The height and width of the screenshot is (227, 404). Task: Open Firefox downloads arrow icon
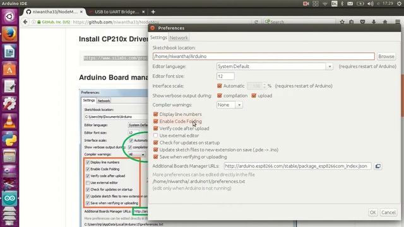click(374, 22)
